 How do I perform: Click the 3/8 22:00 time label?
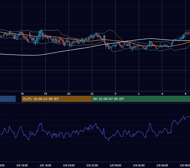click(92, 165)
